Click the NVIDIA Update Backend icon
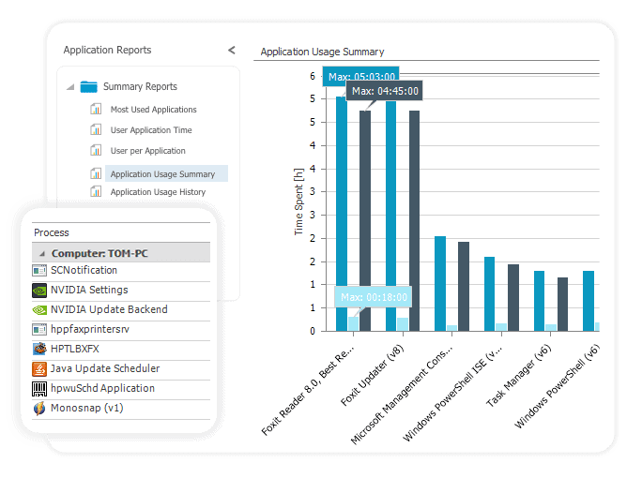This screenshot has height=478, width=627. (39, 310)
